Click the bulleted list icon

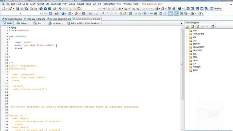click(x=165, y=13)
